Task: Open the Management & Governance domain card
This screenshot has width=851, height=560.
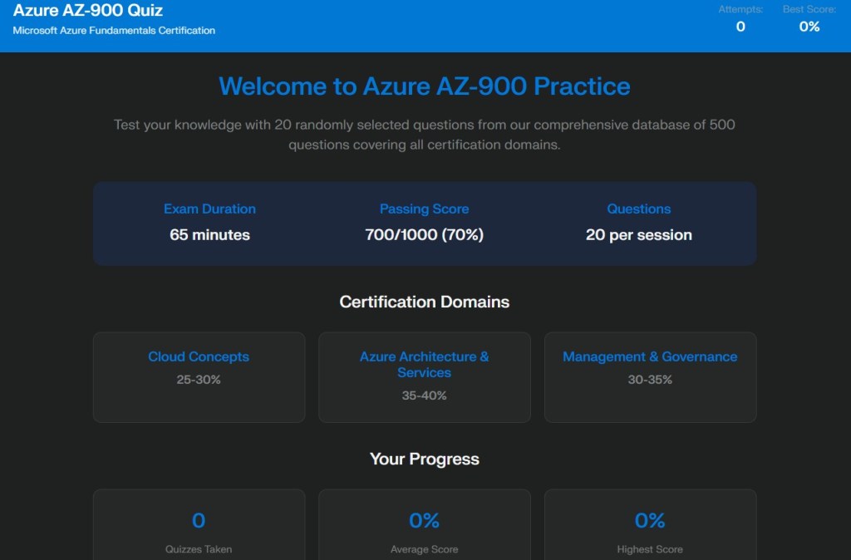Action: point(650,376)
